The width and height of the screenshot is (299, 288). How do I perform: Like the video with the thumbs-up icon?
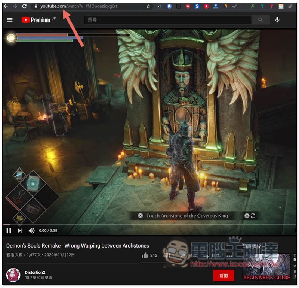145,255
